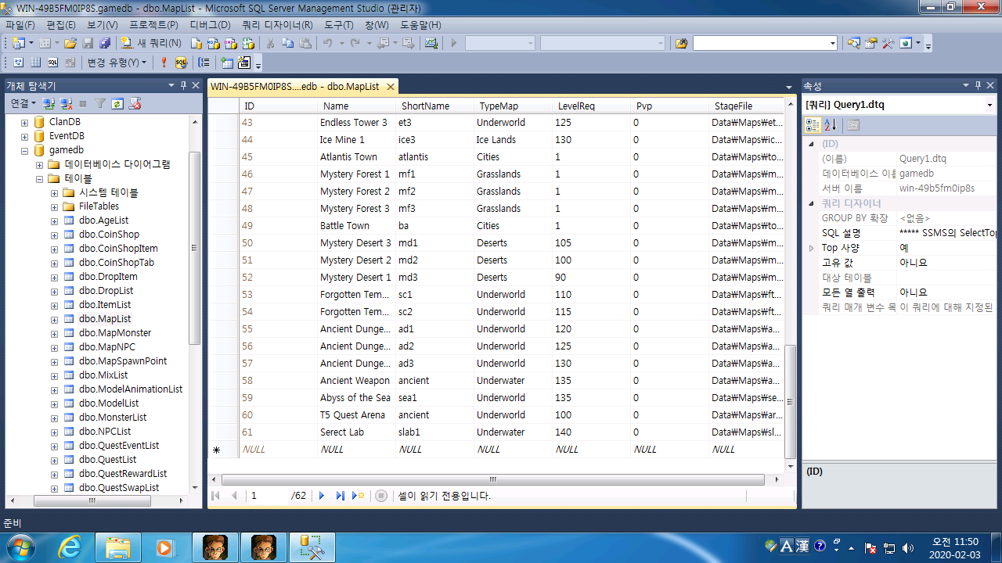Collapse the 테이블 (Tables) folder node
This screenshot has width=1002, height=563.
(x=40, y=178)
